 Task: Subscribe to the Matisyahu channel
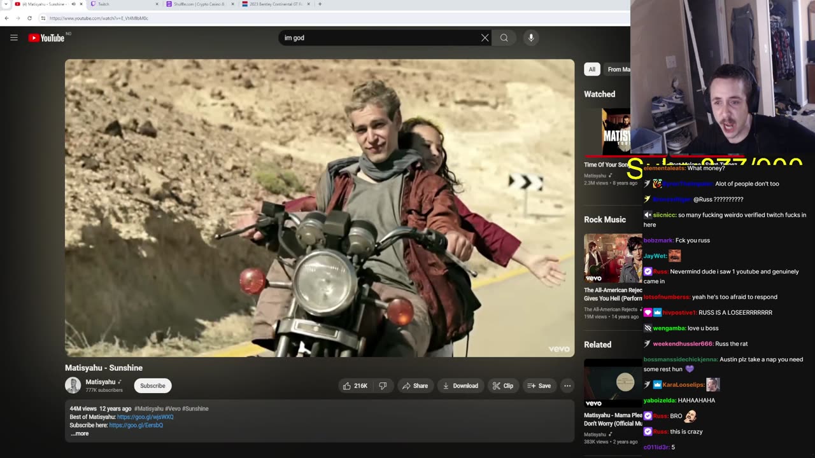click(152, 385)
